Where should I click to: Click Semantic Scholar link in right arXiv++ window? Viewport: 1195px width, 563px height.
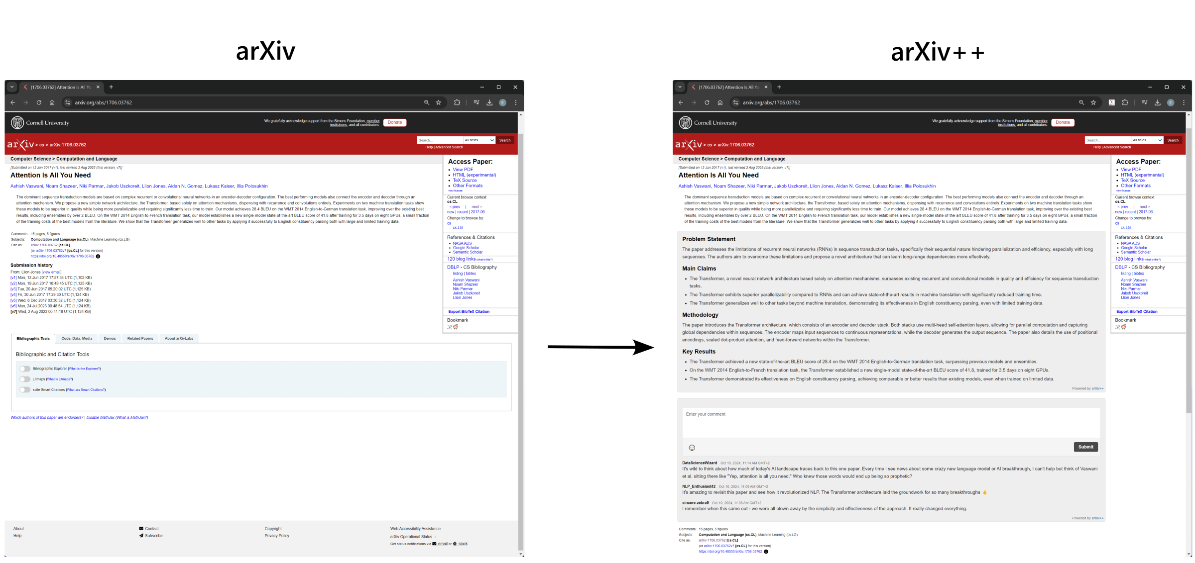tap(1135, 252)
